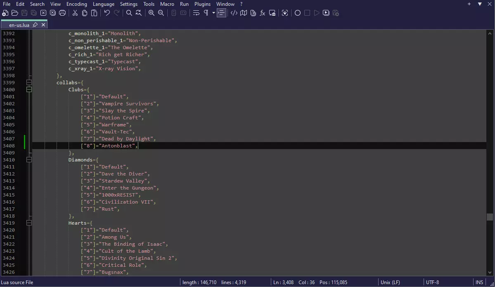Image resolution: width=495 pixels, height=287 pixels.
Task: Click Save recorded macro icon
Action: (x=336, y=13)
